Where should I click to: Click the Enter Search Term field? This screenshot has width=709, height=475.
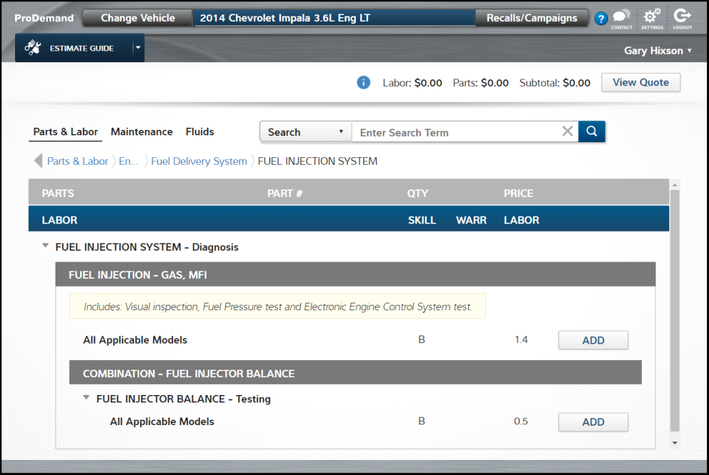[x=459, y=133]
